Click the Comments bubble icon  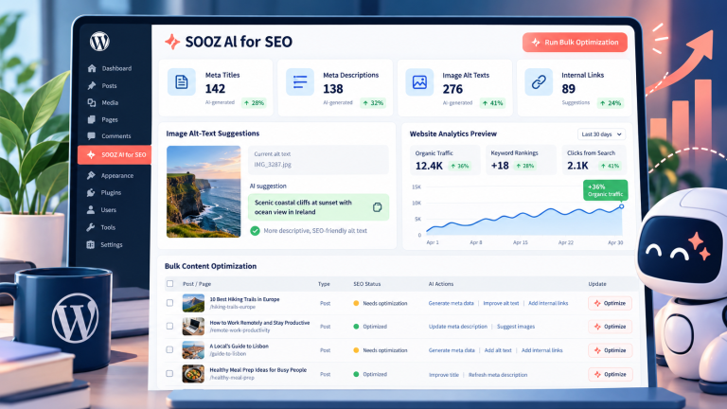tap(91, 136)
